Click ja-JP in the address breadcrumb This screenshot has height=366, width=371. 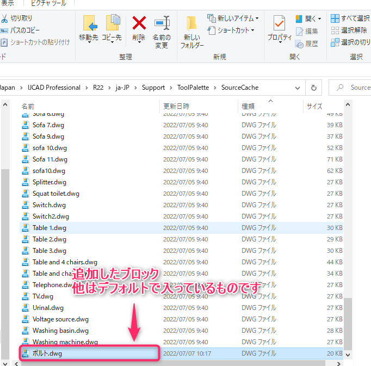(x=122, y=88)
